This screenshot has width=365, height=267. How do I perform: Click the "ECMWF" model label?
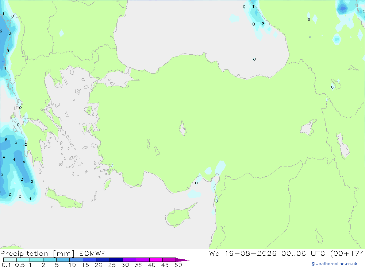tap(92, 253)
